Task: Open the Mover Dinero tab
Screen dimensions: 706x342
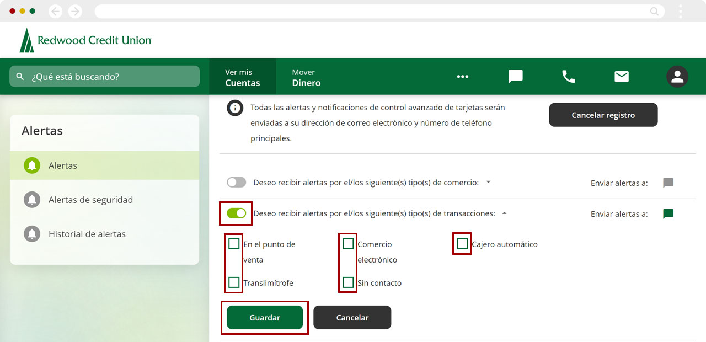Action: (x=306, y=77)
